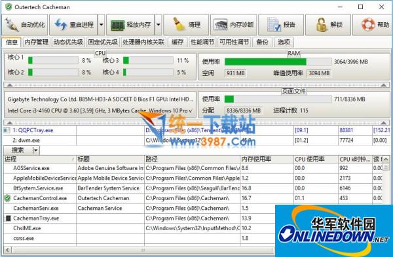This screenshot has width=393, height=257.
Task: Sort by the 标题 column header
Action: 110,159
